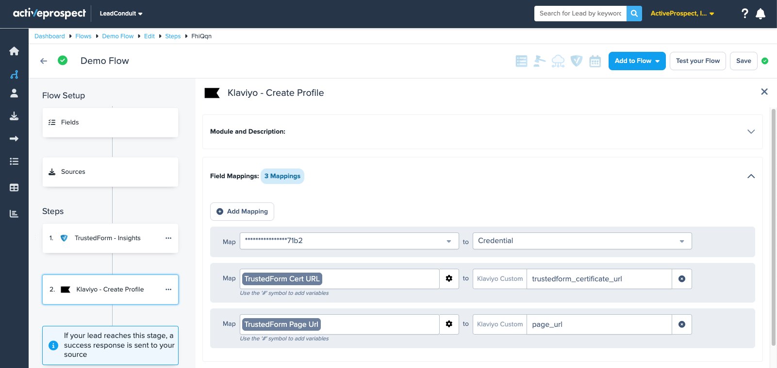Open gear settings for TrustedForm Page Url
777x368 pixels.
449,324
